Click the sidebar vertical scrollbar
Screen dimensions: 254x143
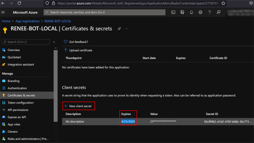point(56,86)
